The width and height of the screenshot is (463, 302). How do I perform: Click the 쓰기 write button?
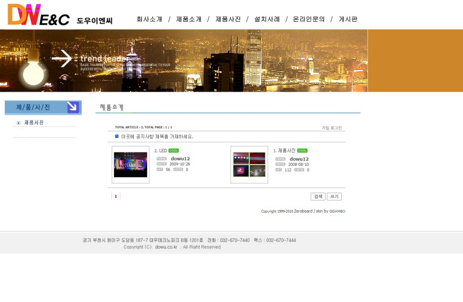(334, 197)
